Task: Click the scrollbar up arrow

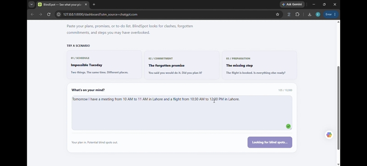Action: [x=338, y=22]
